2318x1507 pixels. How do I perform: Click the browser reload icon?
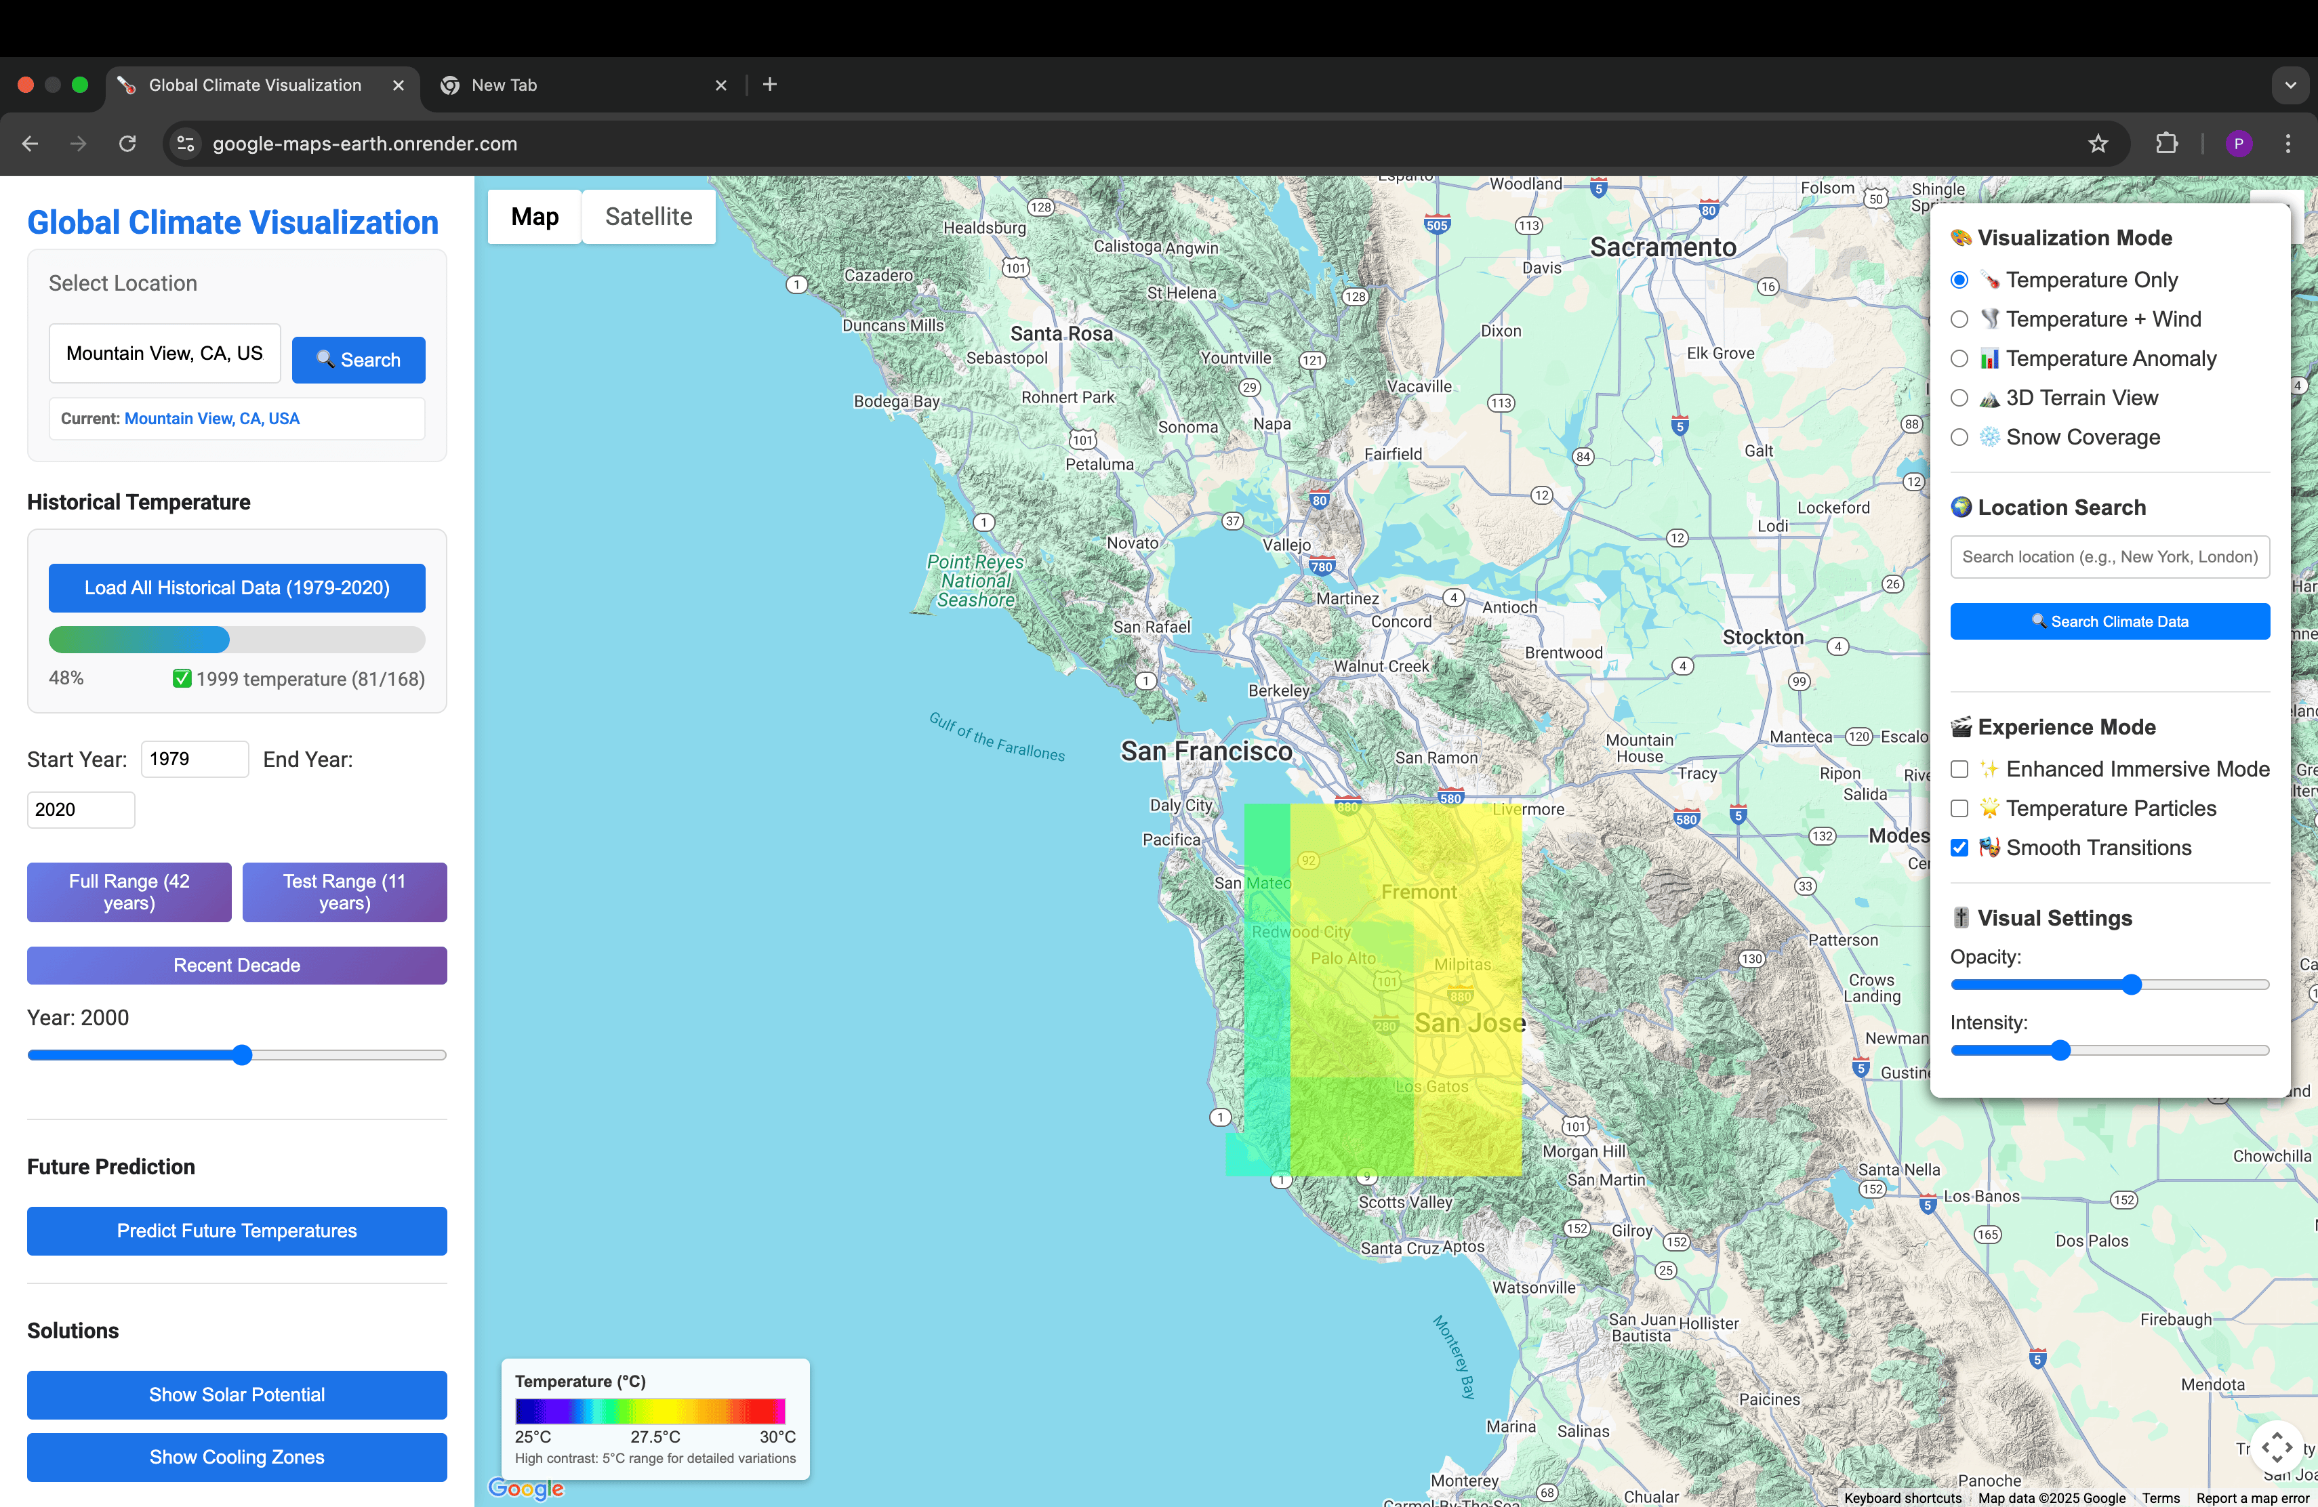[127, 144]
